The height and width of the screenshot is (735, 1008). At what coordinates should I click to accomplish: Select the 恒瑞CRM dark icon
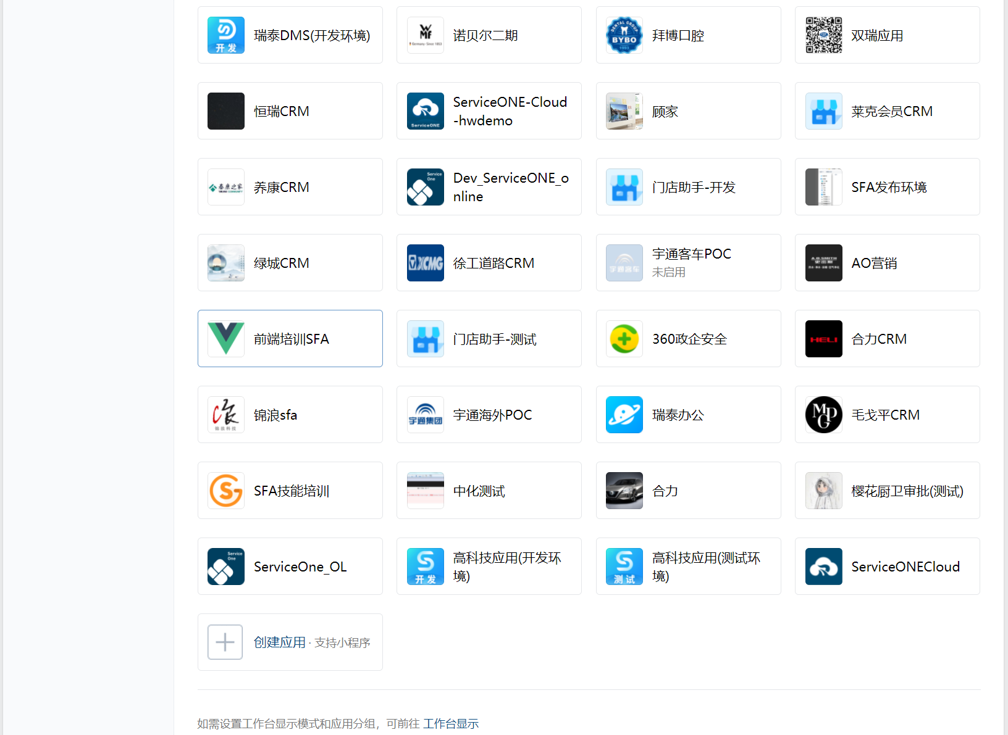click(x=226, y=111)
